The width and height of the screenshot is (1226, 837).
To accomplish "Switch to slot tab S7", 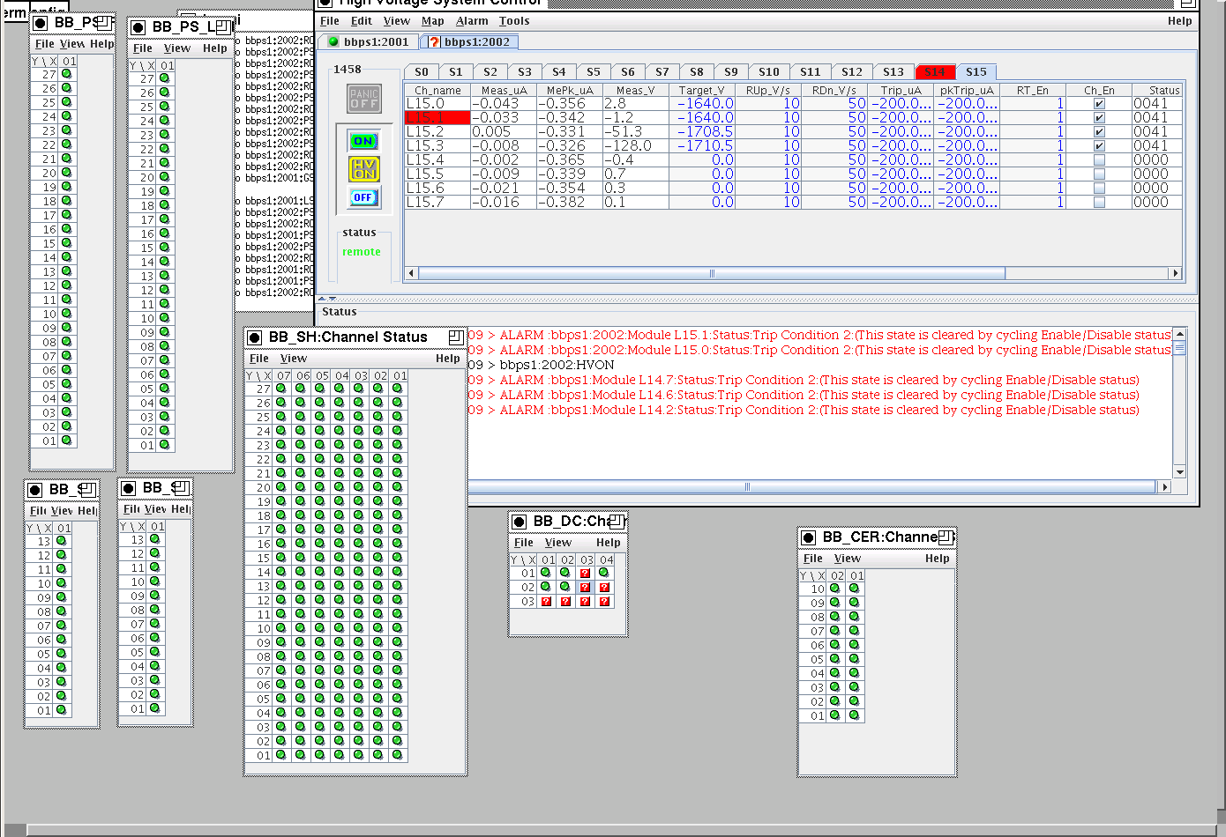I will click(x=662, y=72).
